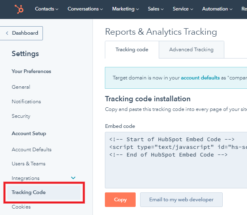Image resolution: width=247 pixels, height=215 pixels.
Task: Click the Embed code label
Action: [120, 126]
